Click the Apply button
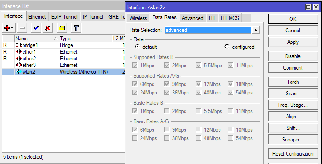This screenshot has height=164, width=322. tap(293, 42)
